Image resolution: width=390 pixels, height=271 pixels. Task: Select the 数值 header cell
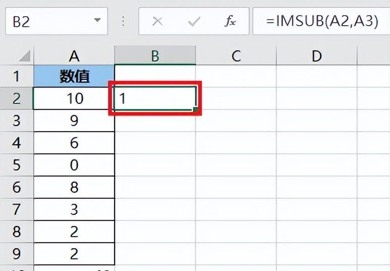tap(74, 76)
